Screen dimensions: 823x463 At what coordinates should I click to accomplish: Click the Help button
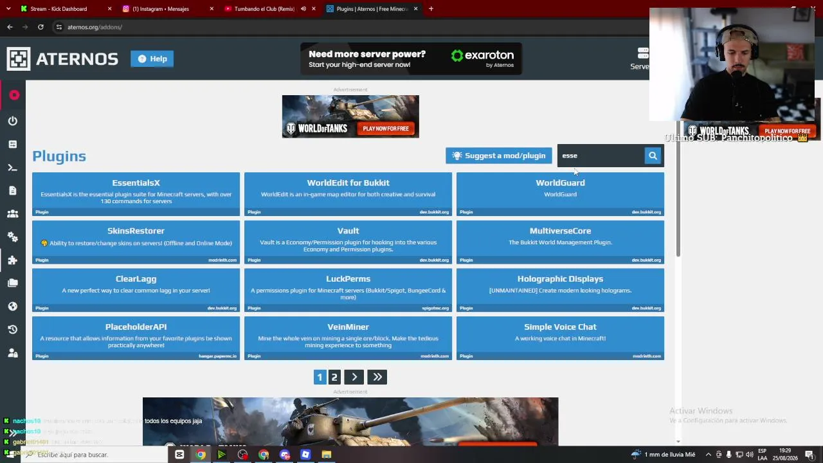pos(152,59)
